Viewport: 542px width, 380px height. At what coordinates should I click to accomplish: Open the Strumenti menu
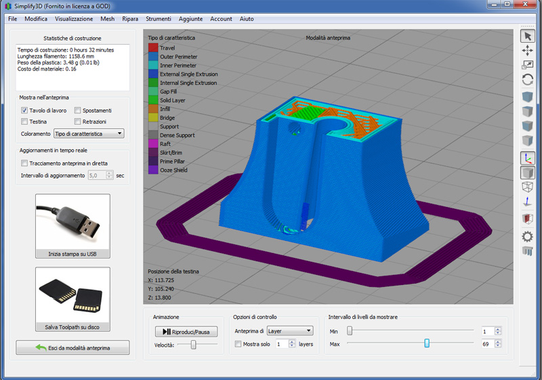[159, 19]
